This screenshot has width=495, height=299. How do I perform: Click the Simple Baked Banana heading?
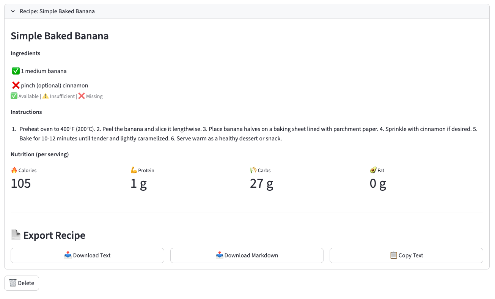coord(60,36)
